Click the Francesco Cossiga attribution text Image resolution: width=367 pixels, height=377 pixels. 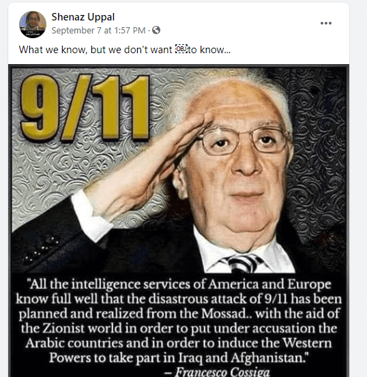click(218, 372)
